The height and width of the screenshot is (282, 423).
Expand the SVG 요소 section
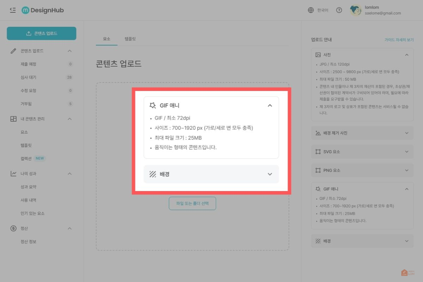[x=407, y=152]
